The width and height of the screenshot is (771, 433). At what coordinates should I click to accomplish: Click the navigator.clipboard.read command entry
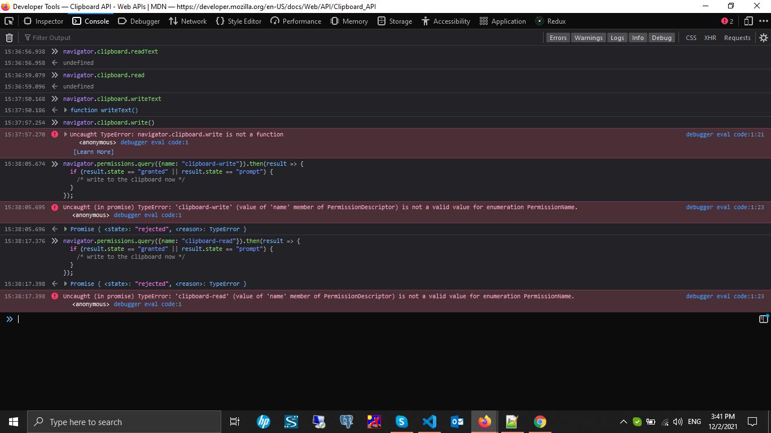pyautogui.click(x=104, y=75)
